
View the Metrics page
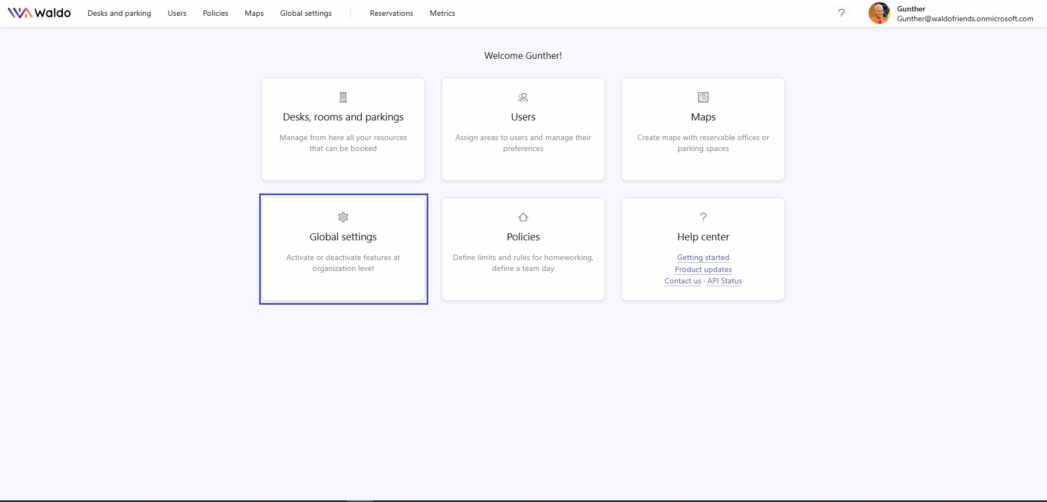[x=442, y=13]
